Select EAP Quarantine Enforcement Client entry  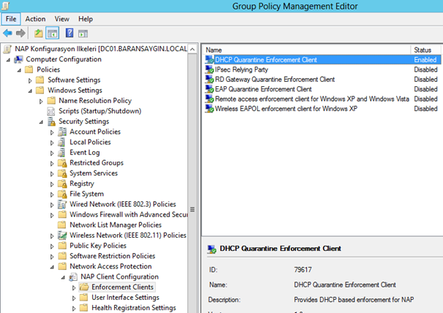(x=263, y=89)
